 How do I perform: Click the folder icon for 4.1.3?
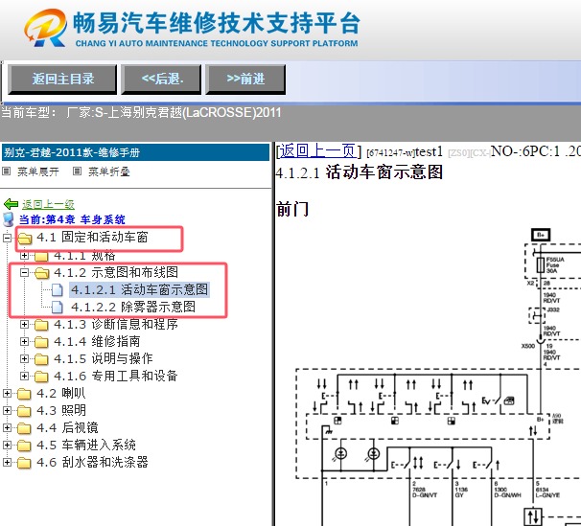pos(41,325)
